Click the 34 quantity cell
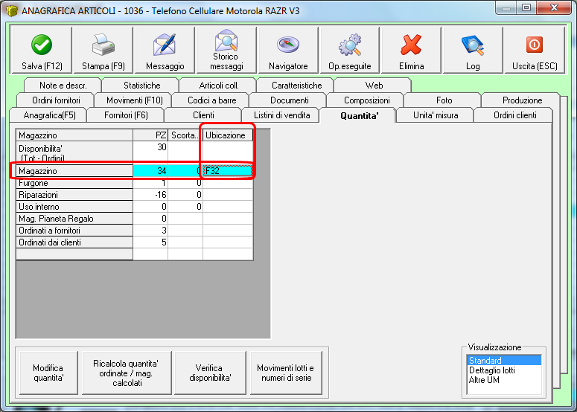577x412 pixels. tap(150, 171)
